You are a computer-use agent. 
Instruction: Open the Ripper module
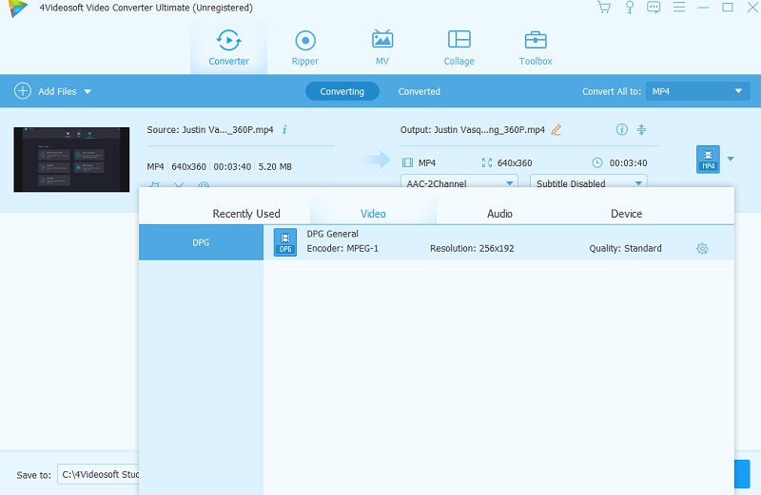[x=305, y=48]
